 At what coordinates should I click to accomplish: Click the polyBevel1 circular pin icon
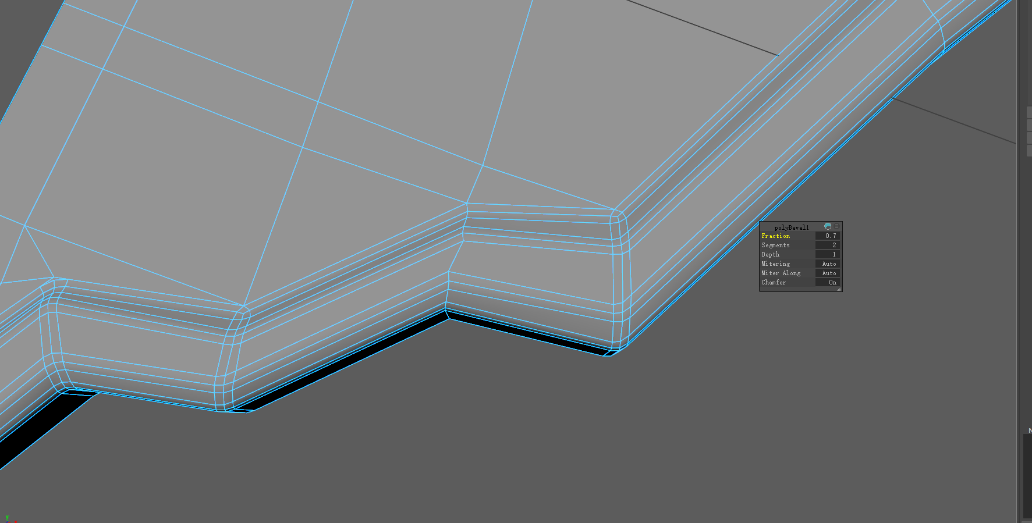click(x=828, y=226)
